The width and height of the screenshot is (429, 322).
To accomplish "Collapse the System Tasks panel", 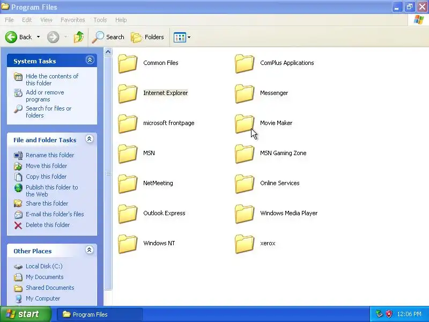I will tap(90, 60).
